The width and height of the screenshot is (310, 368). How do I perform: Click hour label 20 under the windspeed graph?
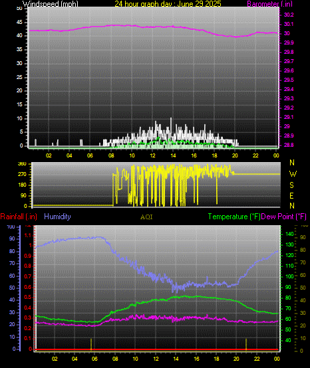pos(235,155)
